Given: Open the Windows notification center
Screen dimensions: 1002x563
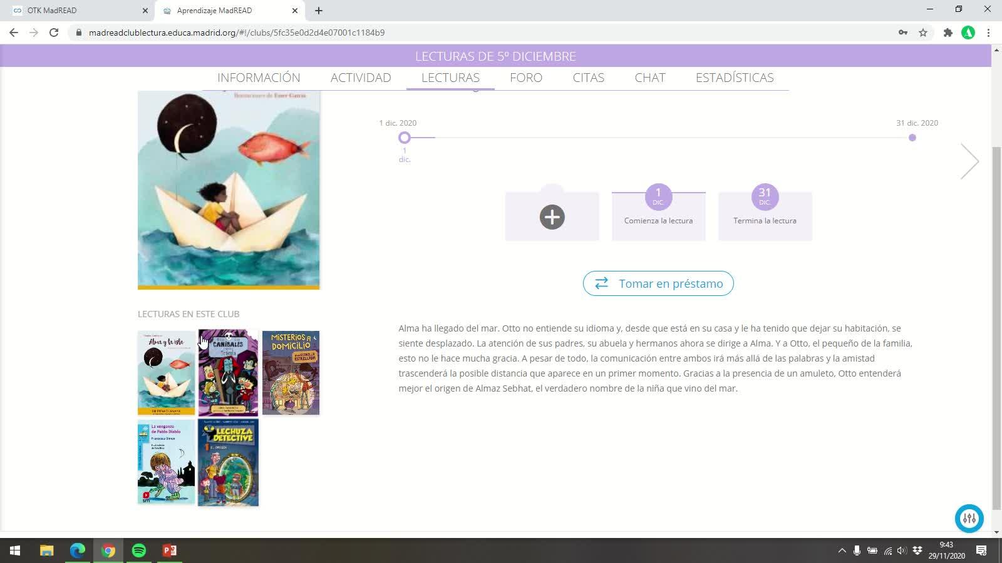Looking at the screenshot, I should point(981,550).
